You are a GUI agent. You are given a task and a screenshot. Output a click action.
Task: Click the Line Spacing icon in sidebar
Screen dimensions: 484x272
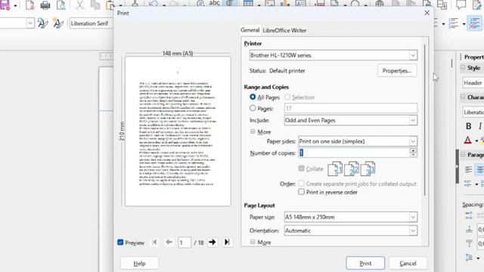[469, 257]
